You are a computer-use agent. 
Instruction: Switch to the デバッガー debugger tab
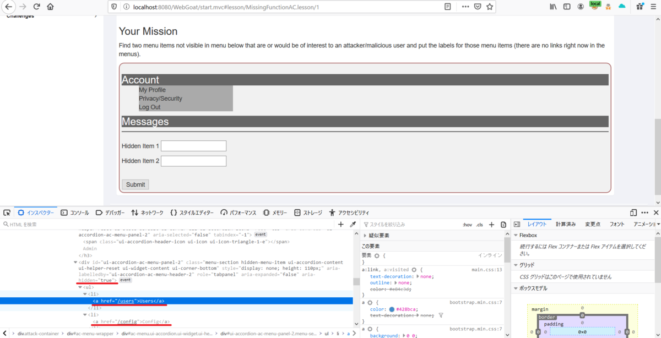click(111, 212)
